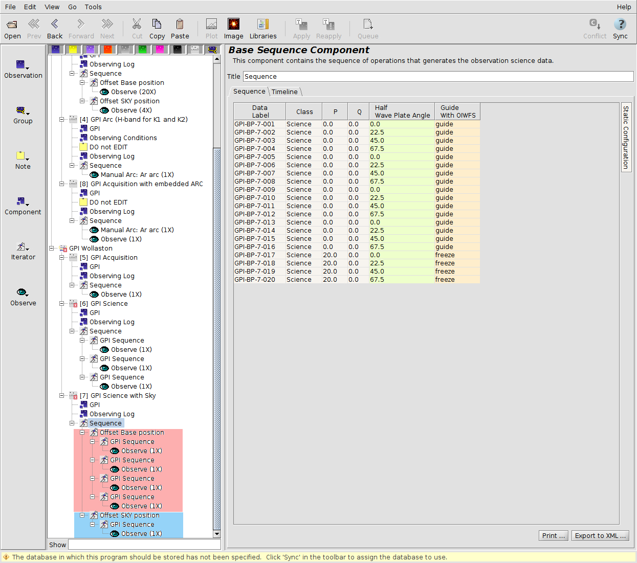Click the Print ... button
Image resolution: width=637 pixels, height=563 pixels.
554,536
